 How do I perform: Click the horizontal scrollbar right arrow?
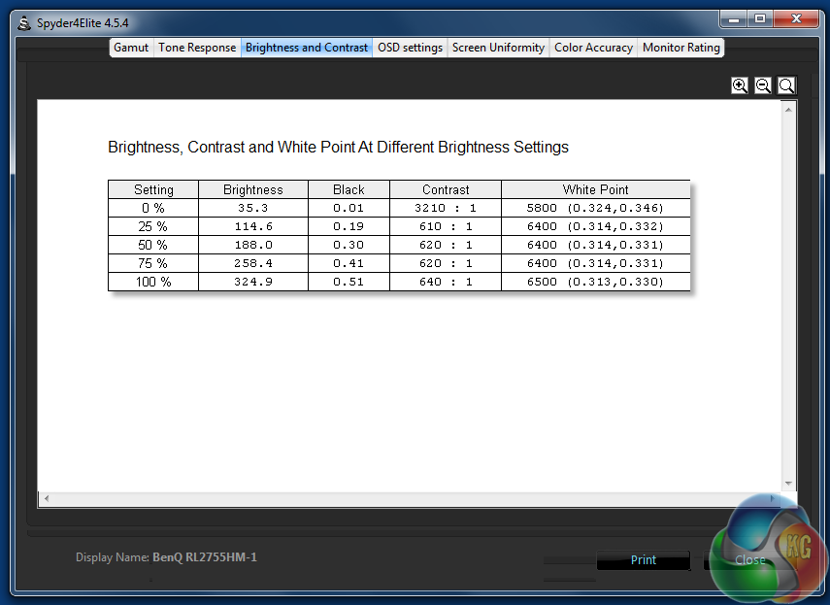(x=772, y=498)
